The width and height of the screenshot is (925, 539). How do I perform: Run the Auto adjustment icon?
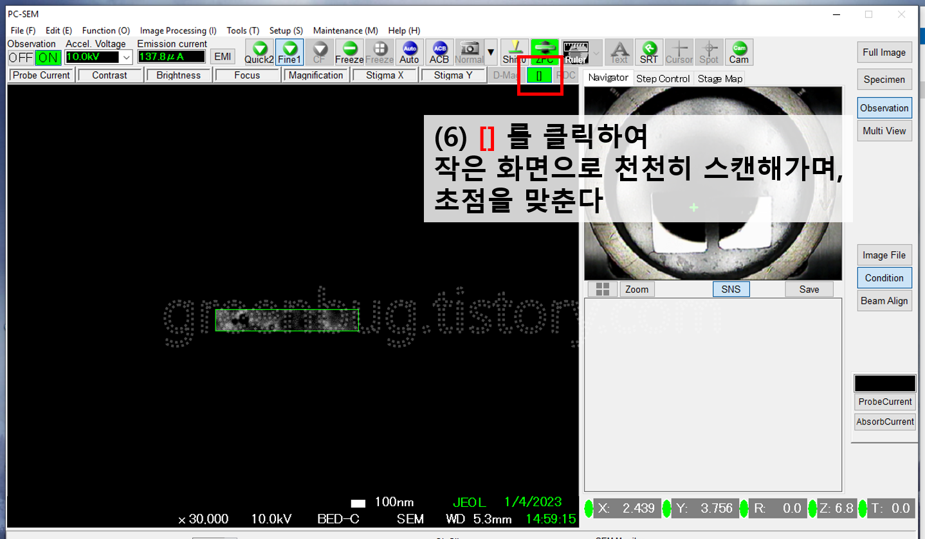click(x=409, y=52)
